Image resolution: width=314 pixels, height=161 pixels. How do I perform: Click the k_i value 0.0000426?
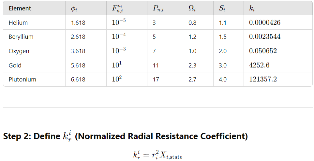(x=265, y=22)
